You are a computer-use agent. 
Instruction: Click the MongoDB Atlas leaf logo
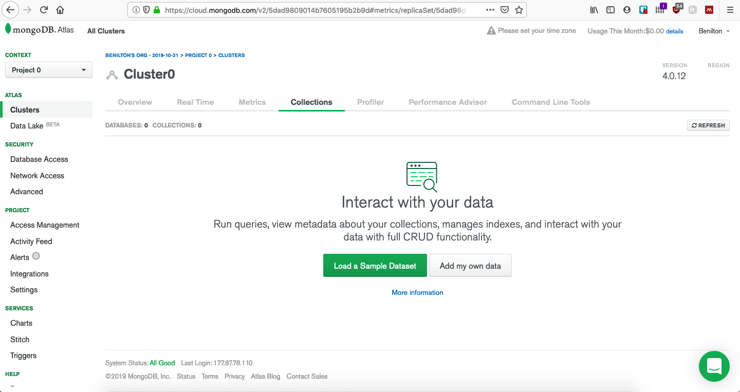[8, 29]
